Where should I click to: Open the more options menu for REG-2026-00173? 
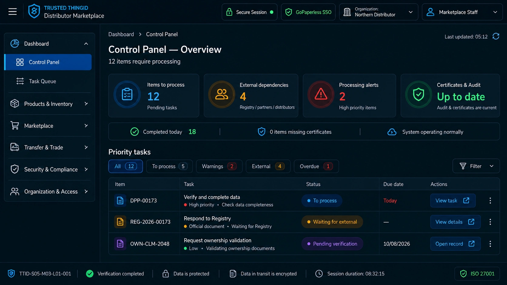pyautogui.click(x=490, y=222)
